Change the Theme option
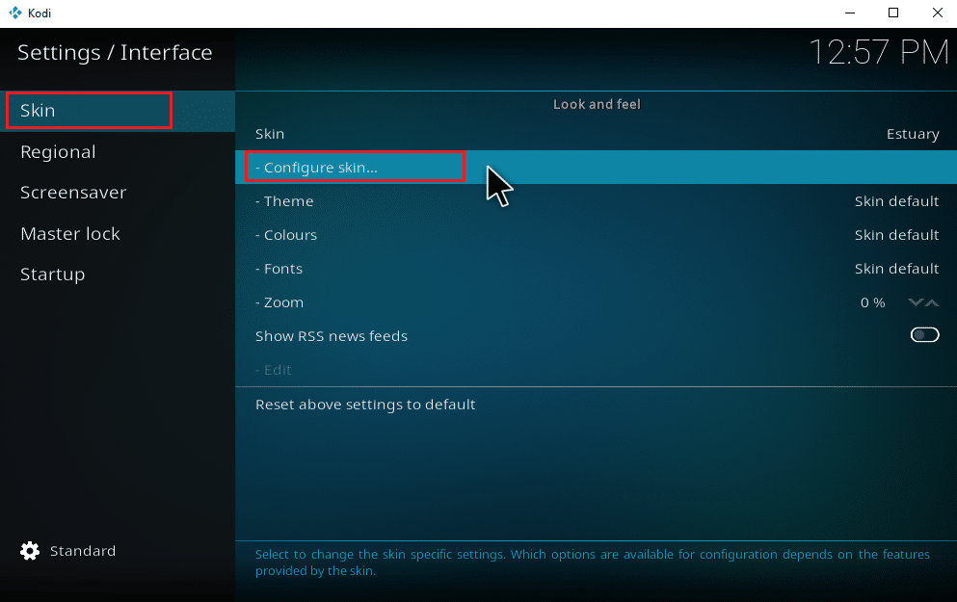 [597, 201]
